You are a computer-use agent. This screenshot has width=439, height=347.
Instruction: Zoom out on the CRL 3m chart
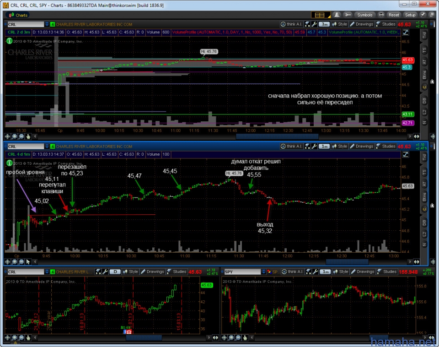pos(21,136)
